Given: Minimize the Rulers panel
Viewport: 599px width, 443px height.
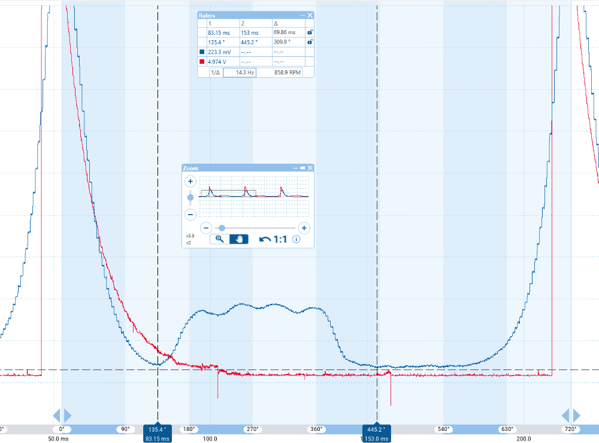Looking at the screenshot, I should pyautogui.click(x=302, y=16).
